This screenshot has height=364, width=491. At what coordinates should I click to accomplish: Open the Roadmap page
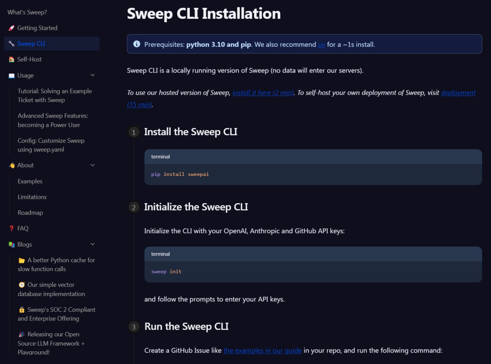click(x=30, y=213)
